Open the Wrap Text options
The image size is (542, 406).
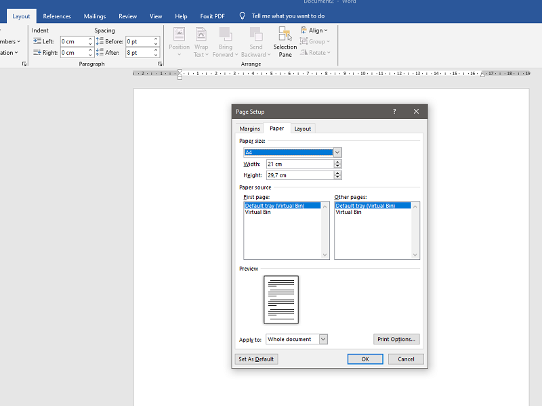201,42
